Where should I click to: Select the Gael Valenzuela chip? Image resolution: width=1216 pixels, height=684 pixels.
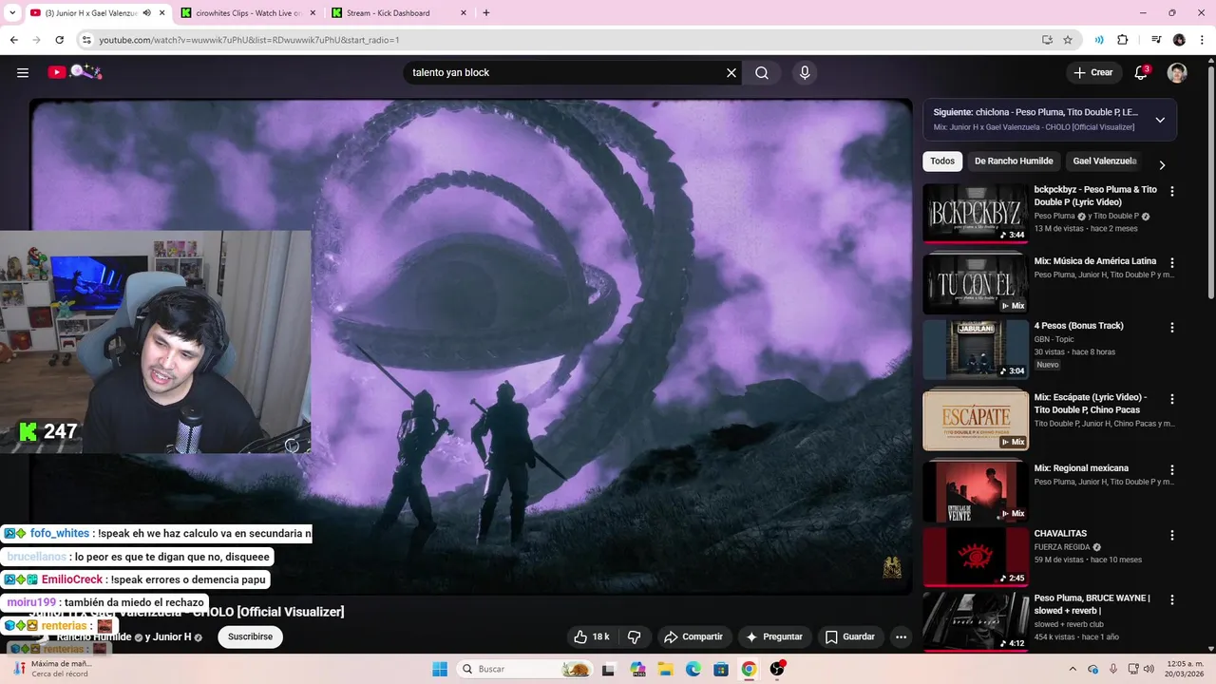tap(1104, 161)
